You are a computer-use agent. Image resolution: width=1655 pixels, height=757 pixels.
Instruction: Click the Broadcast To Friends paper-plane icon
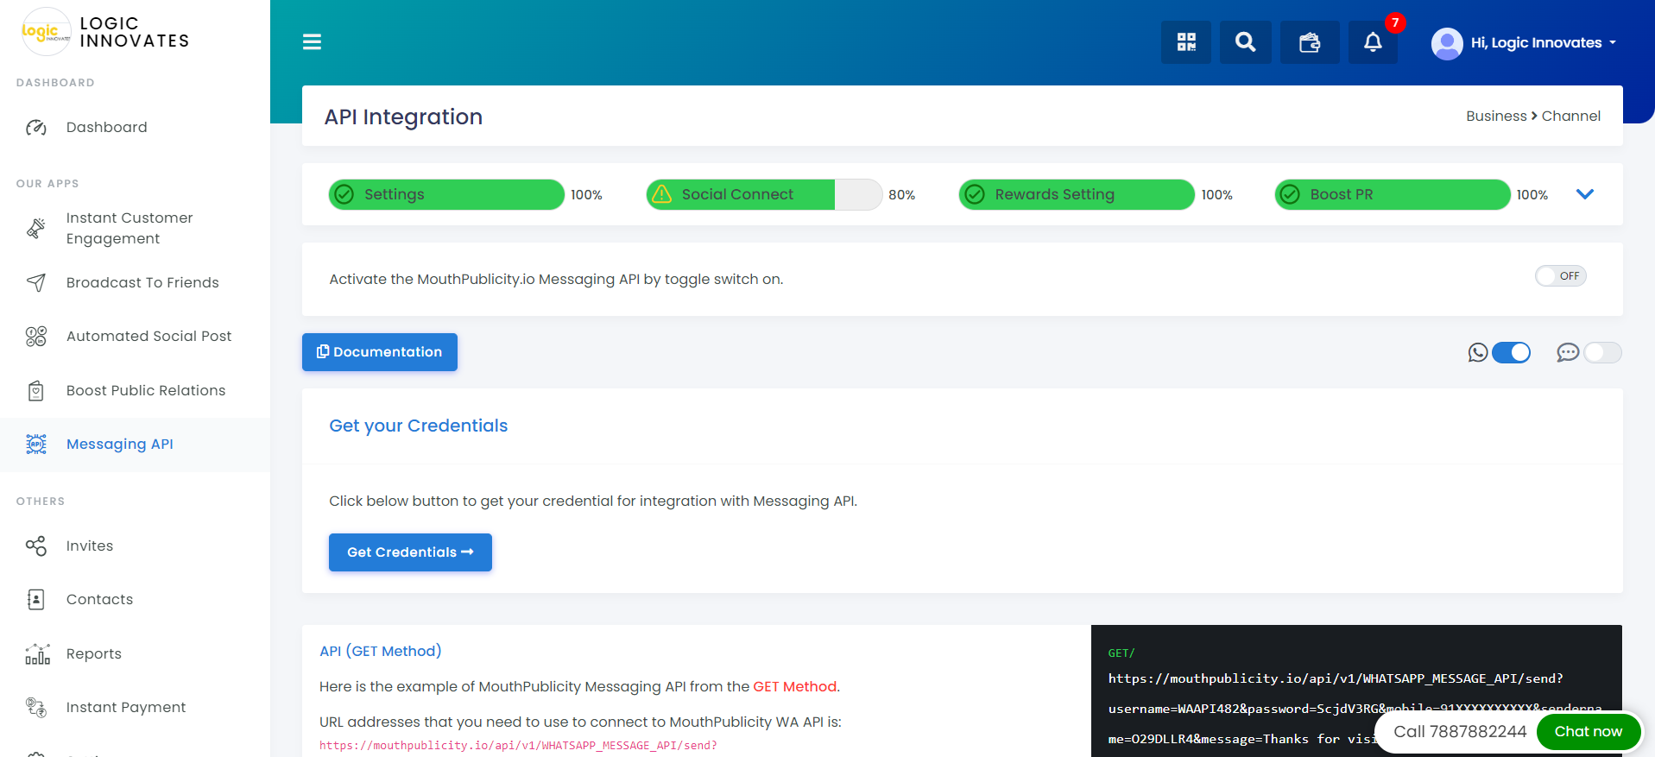(36, 282)
